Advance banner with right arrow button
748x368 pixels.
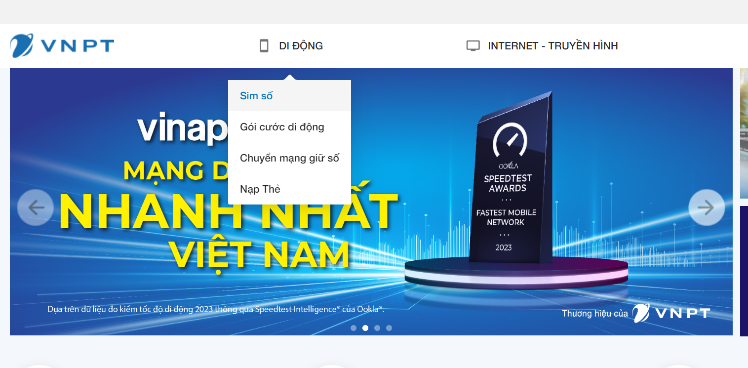tap(707, 207)
